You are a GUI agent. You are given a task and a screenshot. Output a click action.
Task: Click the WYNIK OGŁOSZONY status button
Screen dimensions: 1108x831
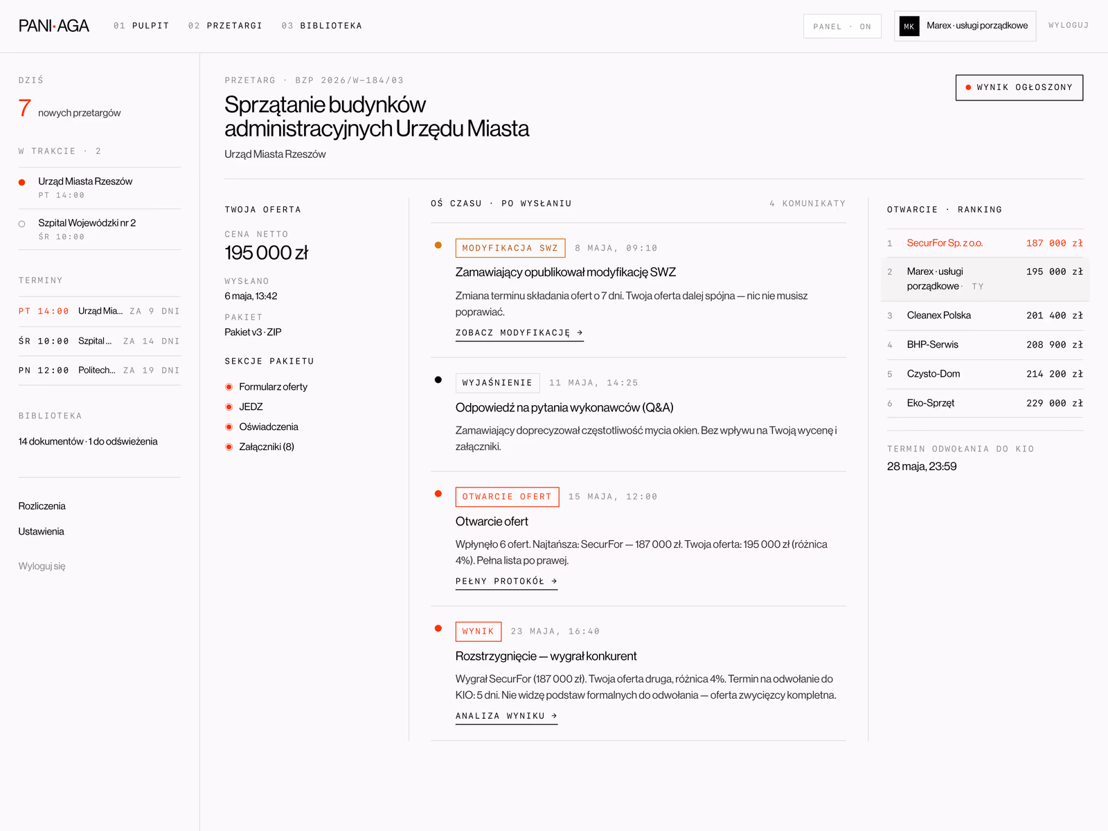[1019, 87]
